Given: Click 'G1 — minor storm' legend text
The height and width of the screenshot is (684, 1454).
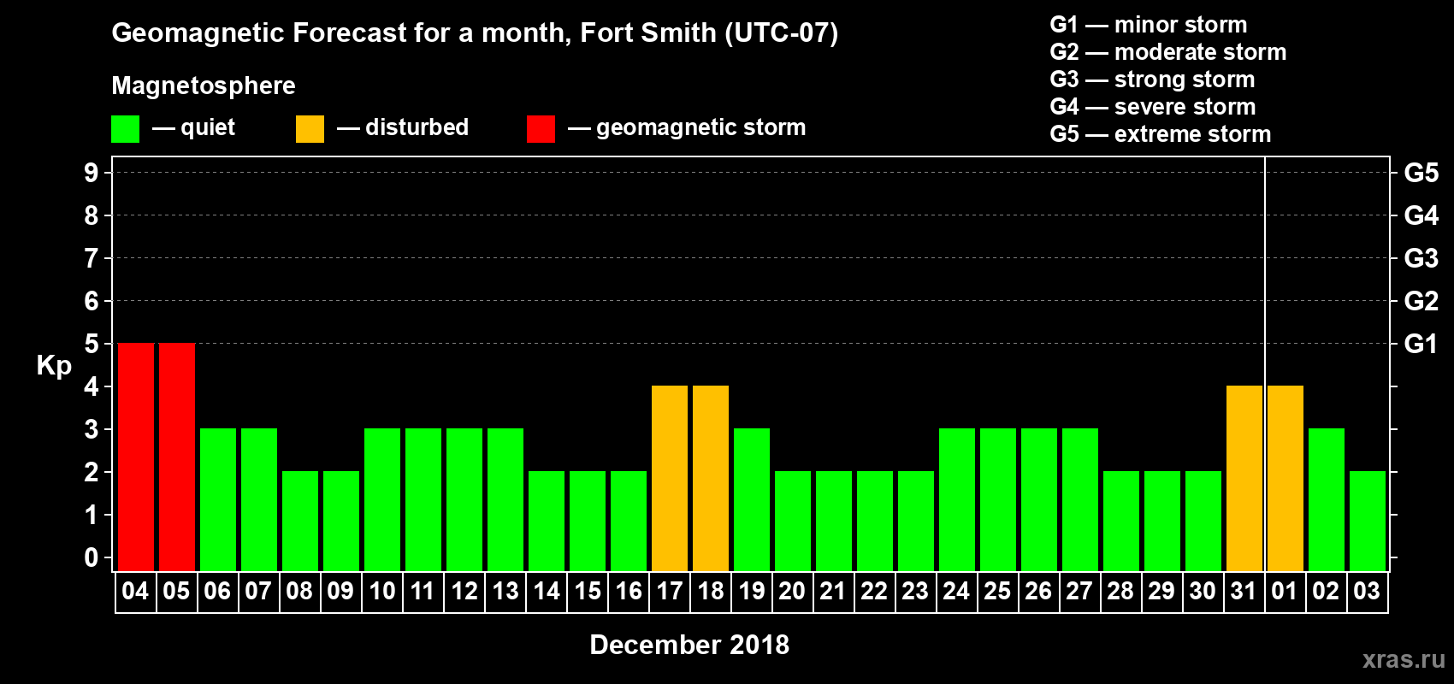Looking at the screenshot, I should tap(1149, 25).
